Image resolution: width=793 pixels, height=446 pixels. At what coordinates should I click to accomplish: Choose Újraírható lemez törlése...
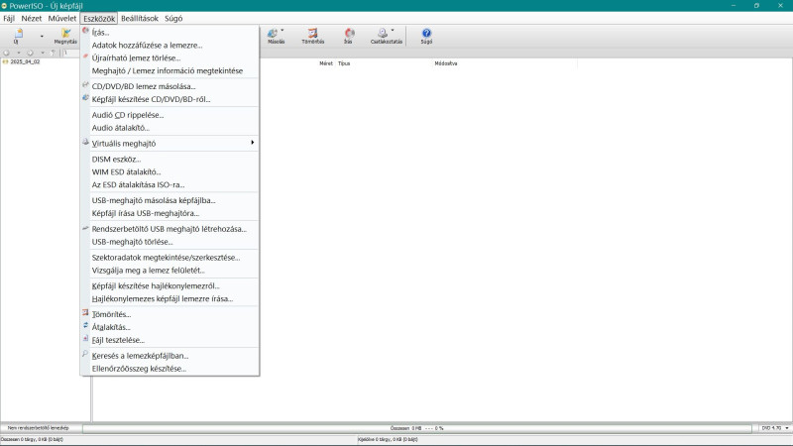pos(170,57)
